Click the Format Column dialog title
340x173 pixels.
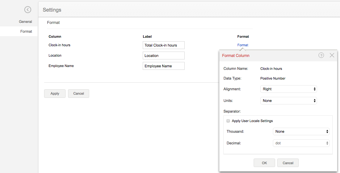[236, 56]
